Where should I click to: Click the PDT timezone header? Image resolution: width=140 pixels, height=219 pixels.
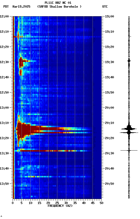coord(6,7)
